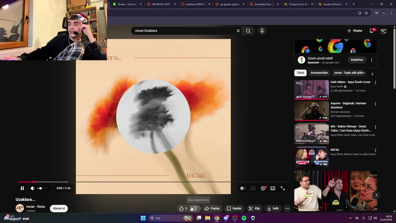
Task: Open options for the Google One ad
Action: click(x=372, y=60)
